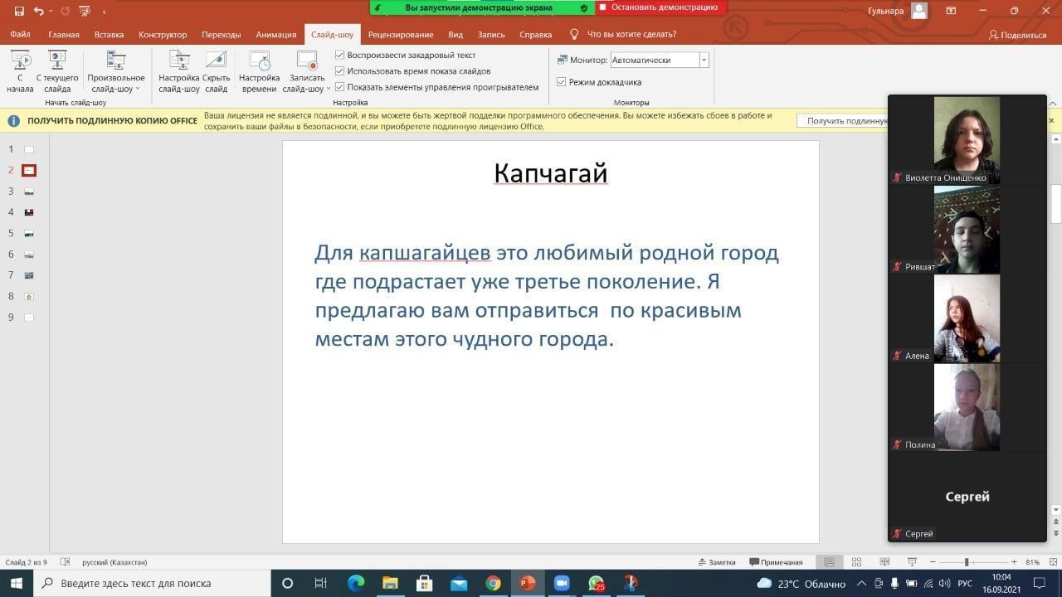Click the Поделиться share button
Viewport: 1062px width, 597px height.
point(1017,35)
